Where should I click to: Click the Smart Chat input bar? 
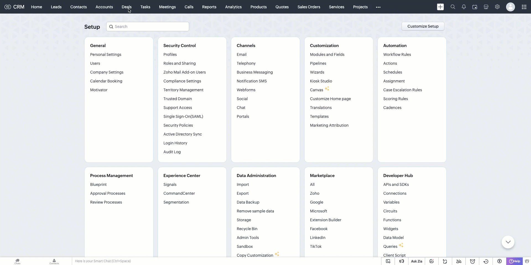tap(226, 261)
